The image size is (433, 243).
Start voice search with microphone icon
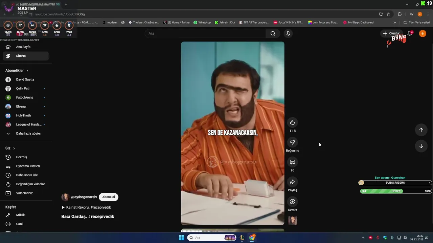point(288,33)
